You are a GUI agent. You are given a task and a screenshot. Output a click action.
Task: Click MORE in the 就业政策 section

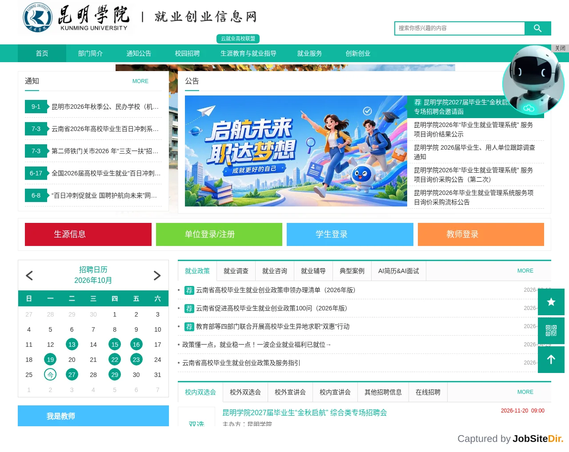(525, 271)
